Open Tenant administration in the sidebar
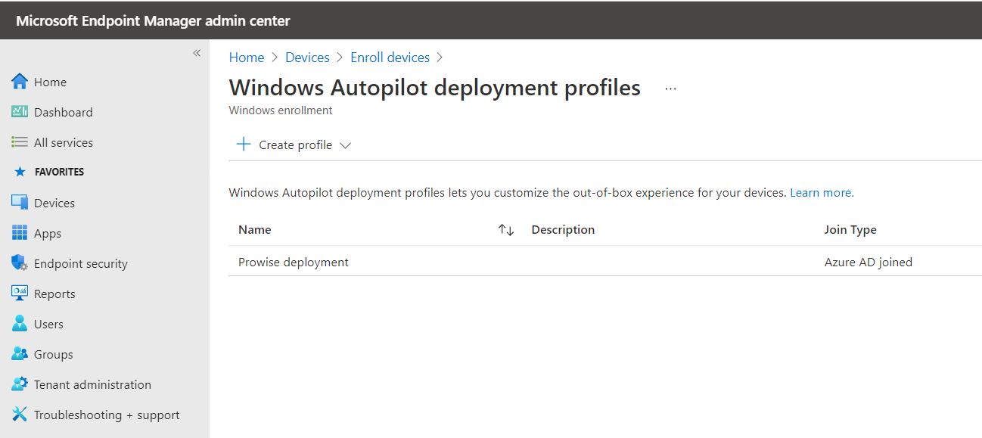 pos(92,384)
